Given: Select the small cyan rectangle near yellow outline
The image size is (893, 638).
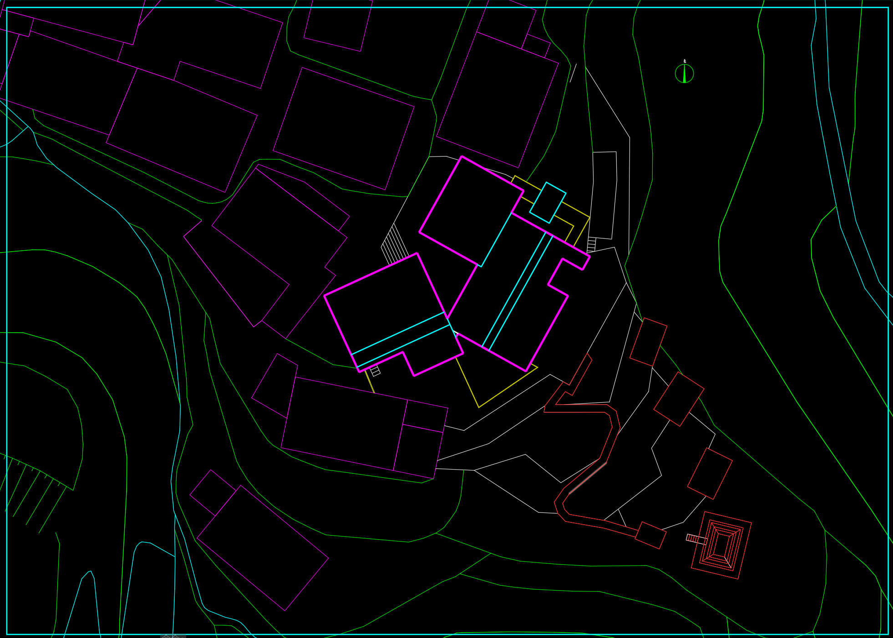Looking at the screenshot, I should 548,203.
